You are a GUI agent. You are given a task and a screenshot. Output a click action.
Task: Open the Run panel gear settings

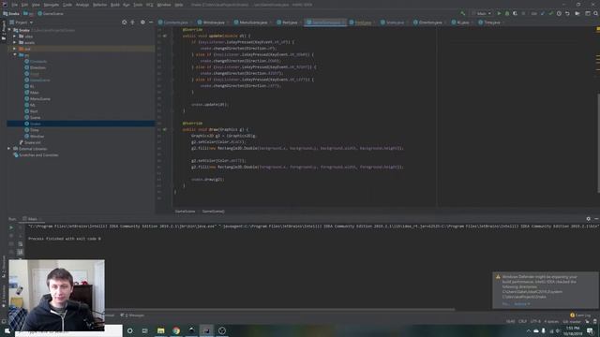pos(588,218)
